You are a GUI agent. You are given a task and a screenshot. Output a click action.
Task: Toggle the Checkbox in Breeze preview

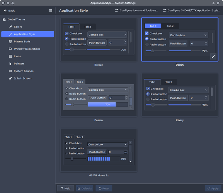click(67, 33)
